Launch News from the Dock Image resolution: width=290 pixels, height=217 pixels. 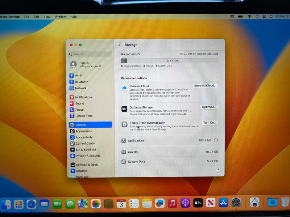[x=211, y=203]
